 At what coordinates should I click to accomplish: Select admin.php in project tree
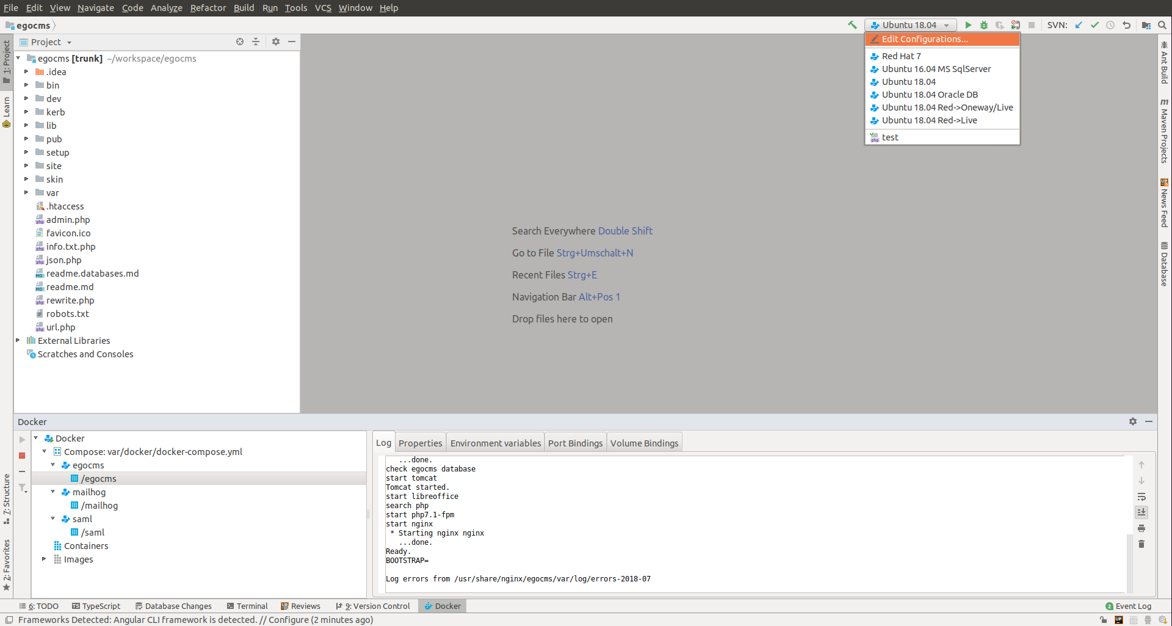point(68,219)
